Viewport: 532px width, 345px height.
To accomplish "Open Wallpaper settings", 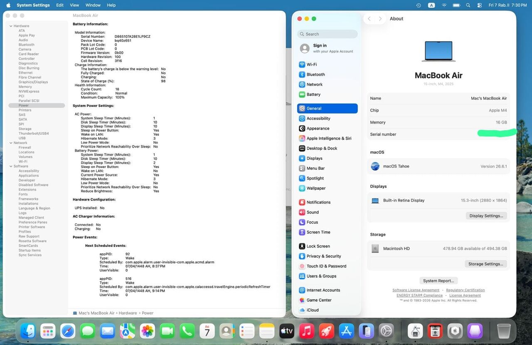I will point(327,188).
